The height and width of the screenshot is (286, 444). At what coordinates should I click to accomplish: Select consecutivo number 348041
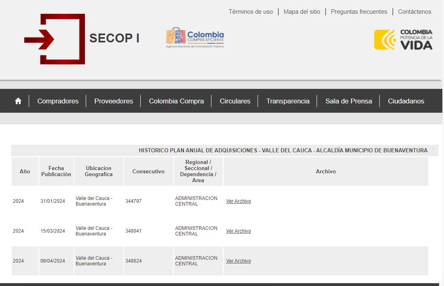click(x=133, y=231)
